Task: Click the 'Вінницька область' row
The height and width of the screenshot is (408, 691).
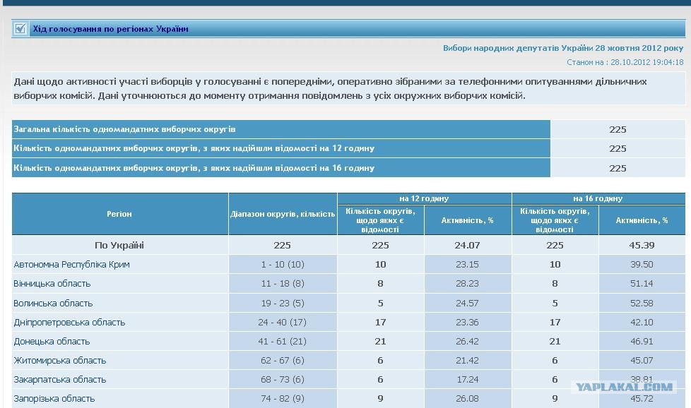Action: point(348,284)
